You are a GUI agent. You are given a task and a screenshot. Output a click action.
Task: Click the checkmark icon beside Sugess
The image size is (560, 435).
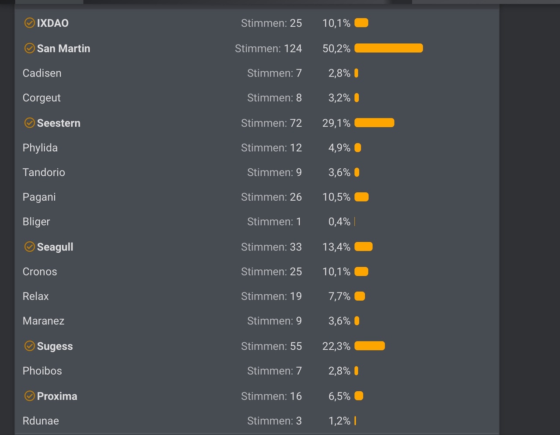tap(29, 346)
